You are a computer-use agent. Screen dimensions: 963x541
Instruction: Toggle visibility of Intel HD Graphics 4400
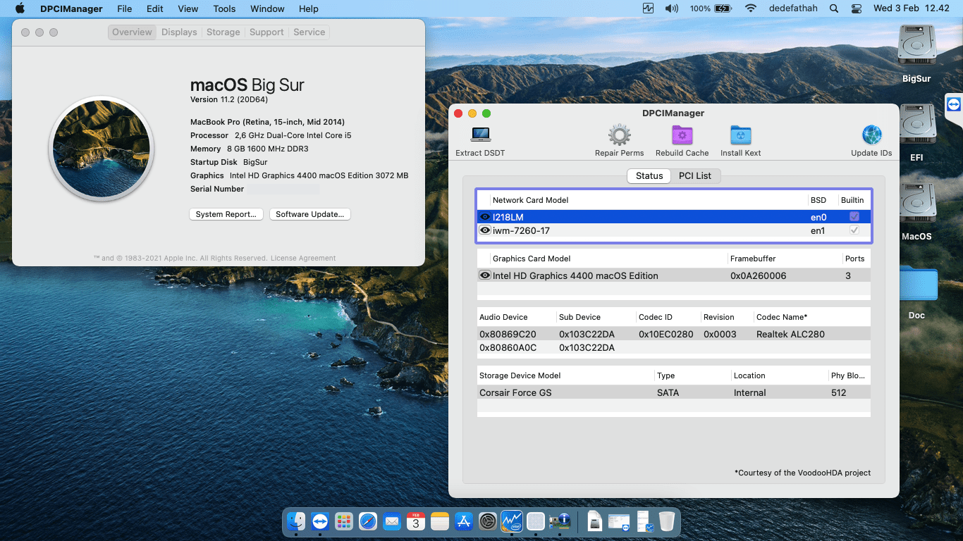pos(484,275)
